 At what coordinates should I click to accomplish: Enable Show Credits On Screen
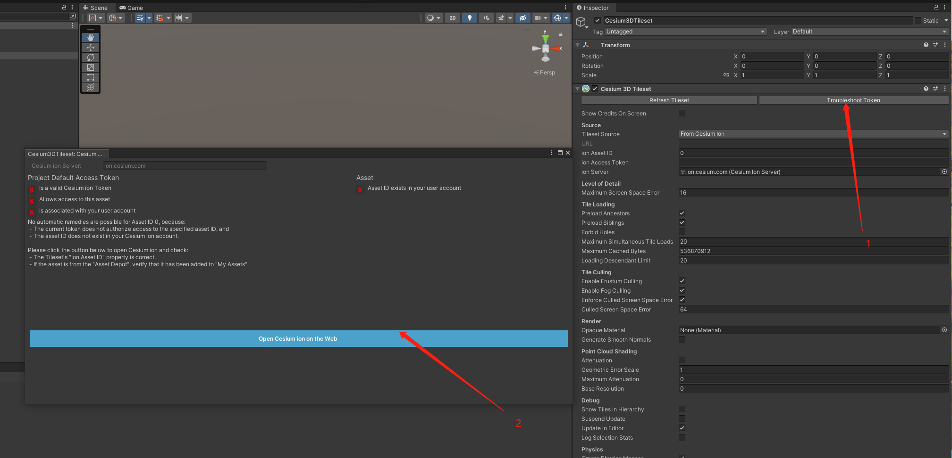(x=682, y=113)
